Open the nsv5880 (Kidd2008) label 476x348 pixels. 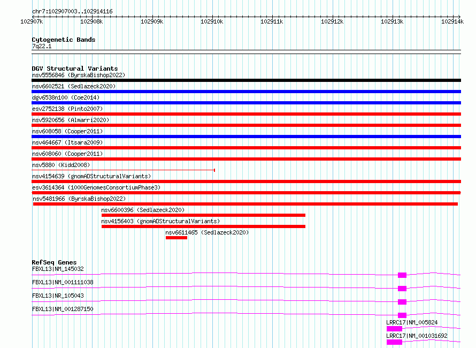click(61, 165)
